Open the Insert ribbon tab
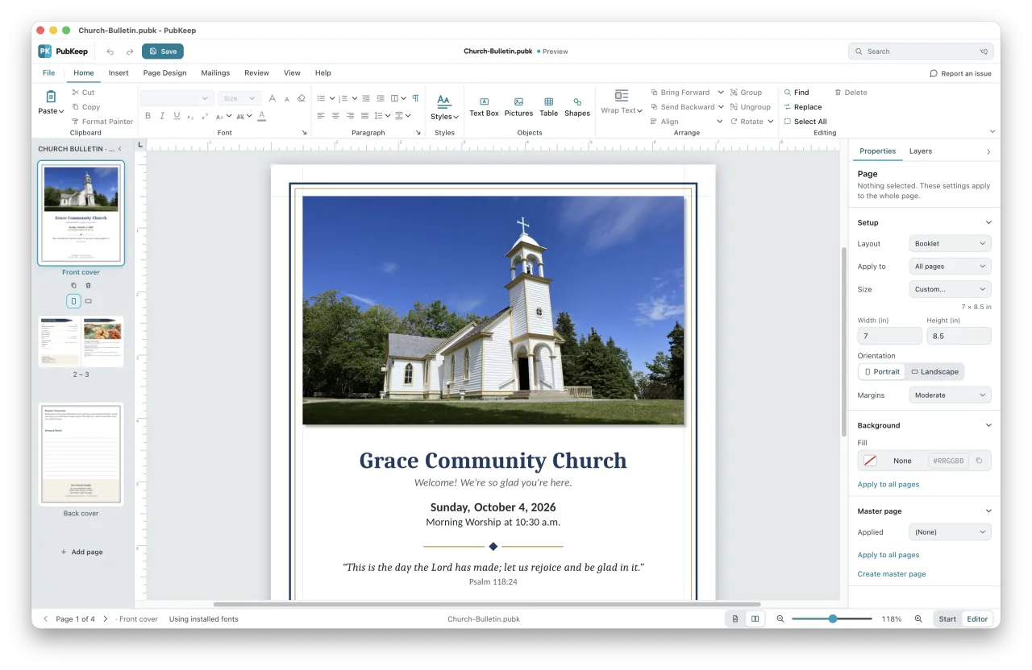Image resolution: width=1032 pixels, height=670 pixels. click(119, 72)
